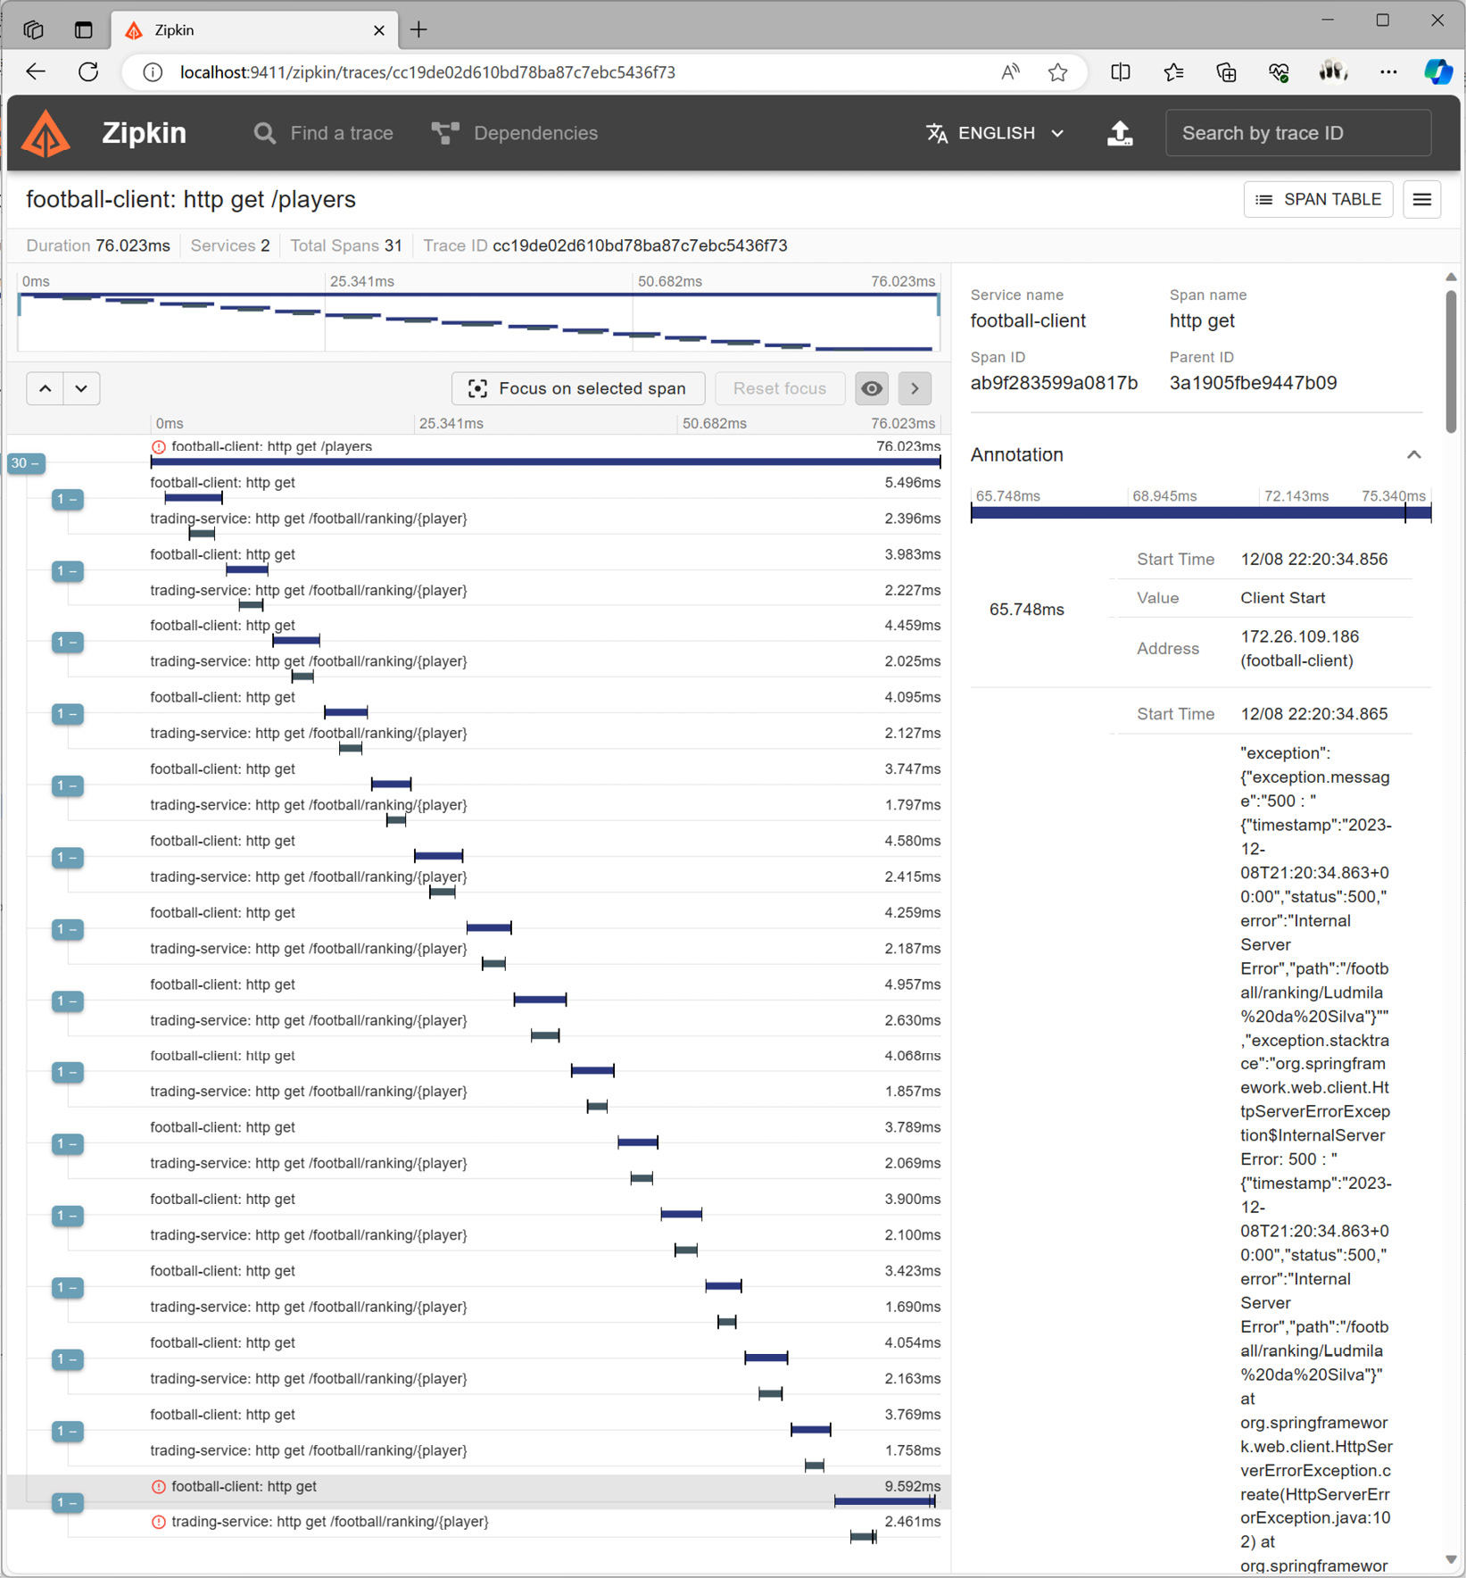
Task: Click the address bar URL
Action: 427,72
